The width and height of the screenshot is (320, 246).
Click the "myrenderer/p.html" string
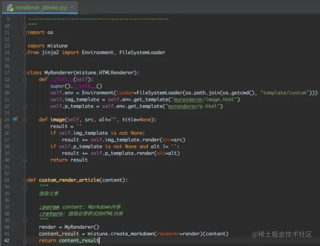(193, 106)
